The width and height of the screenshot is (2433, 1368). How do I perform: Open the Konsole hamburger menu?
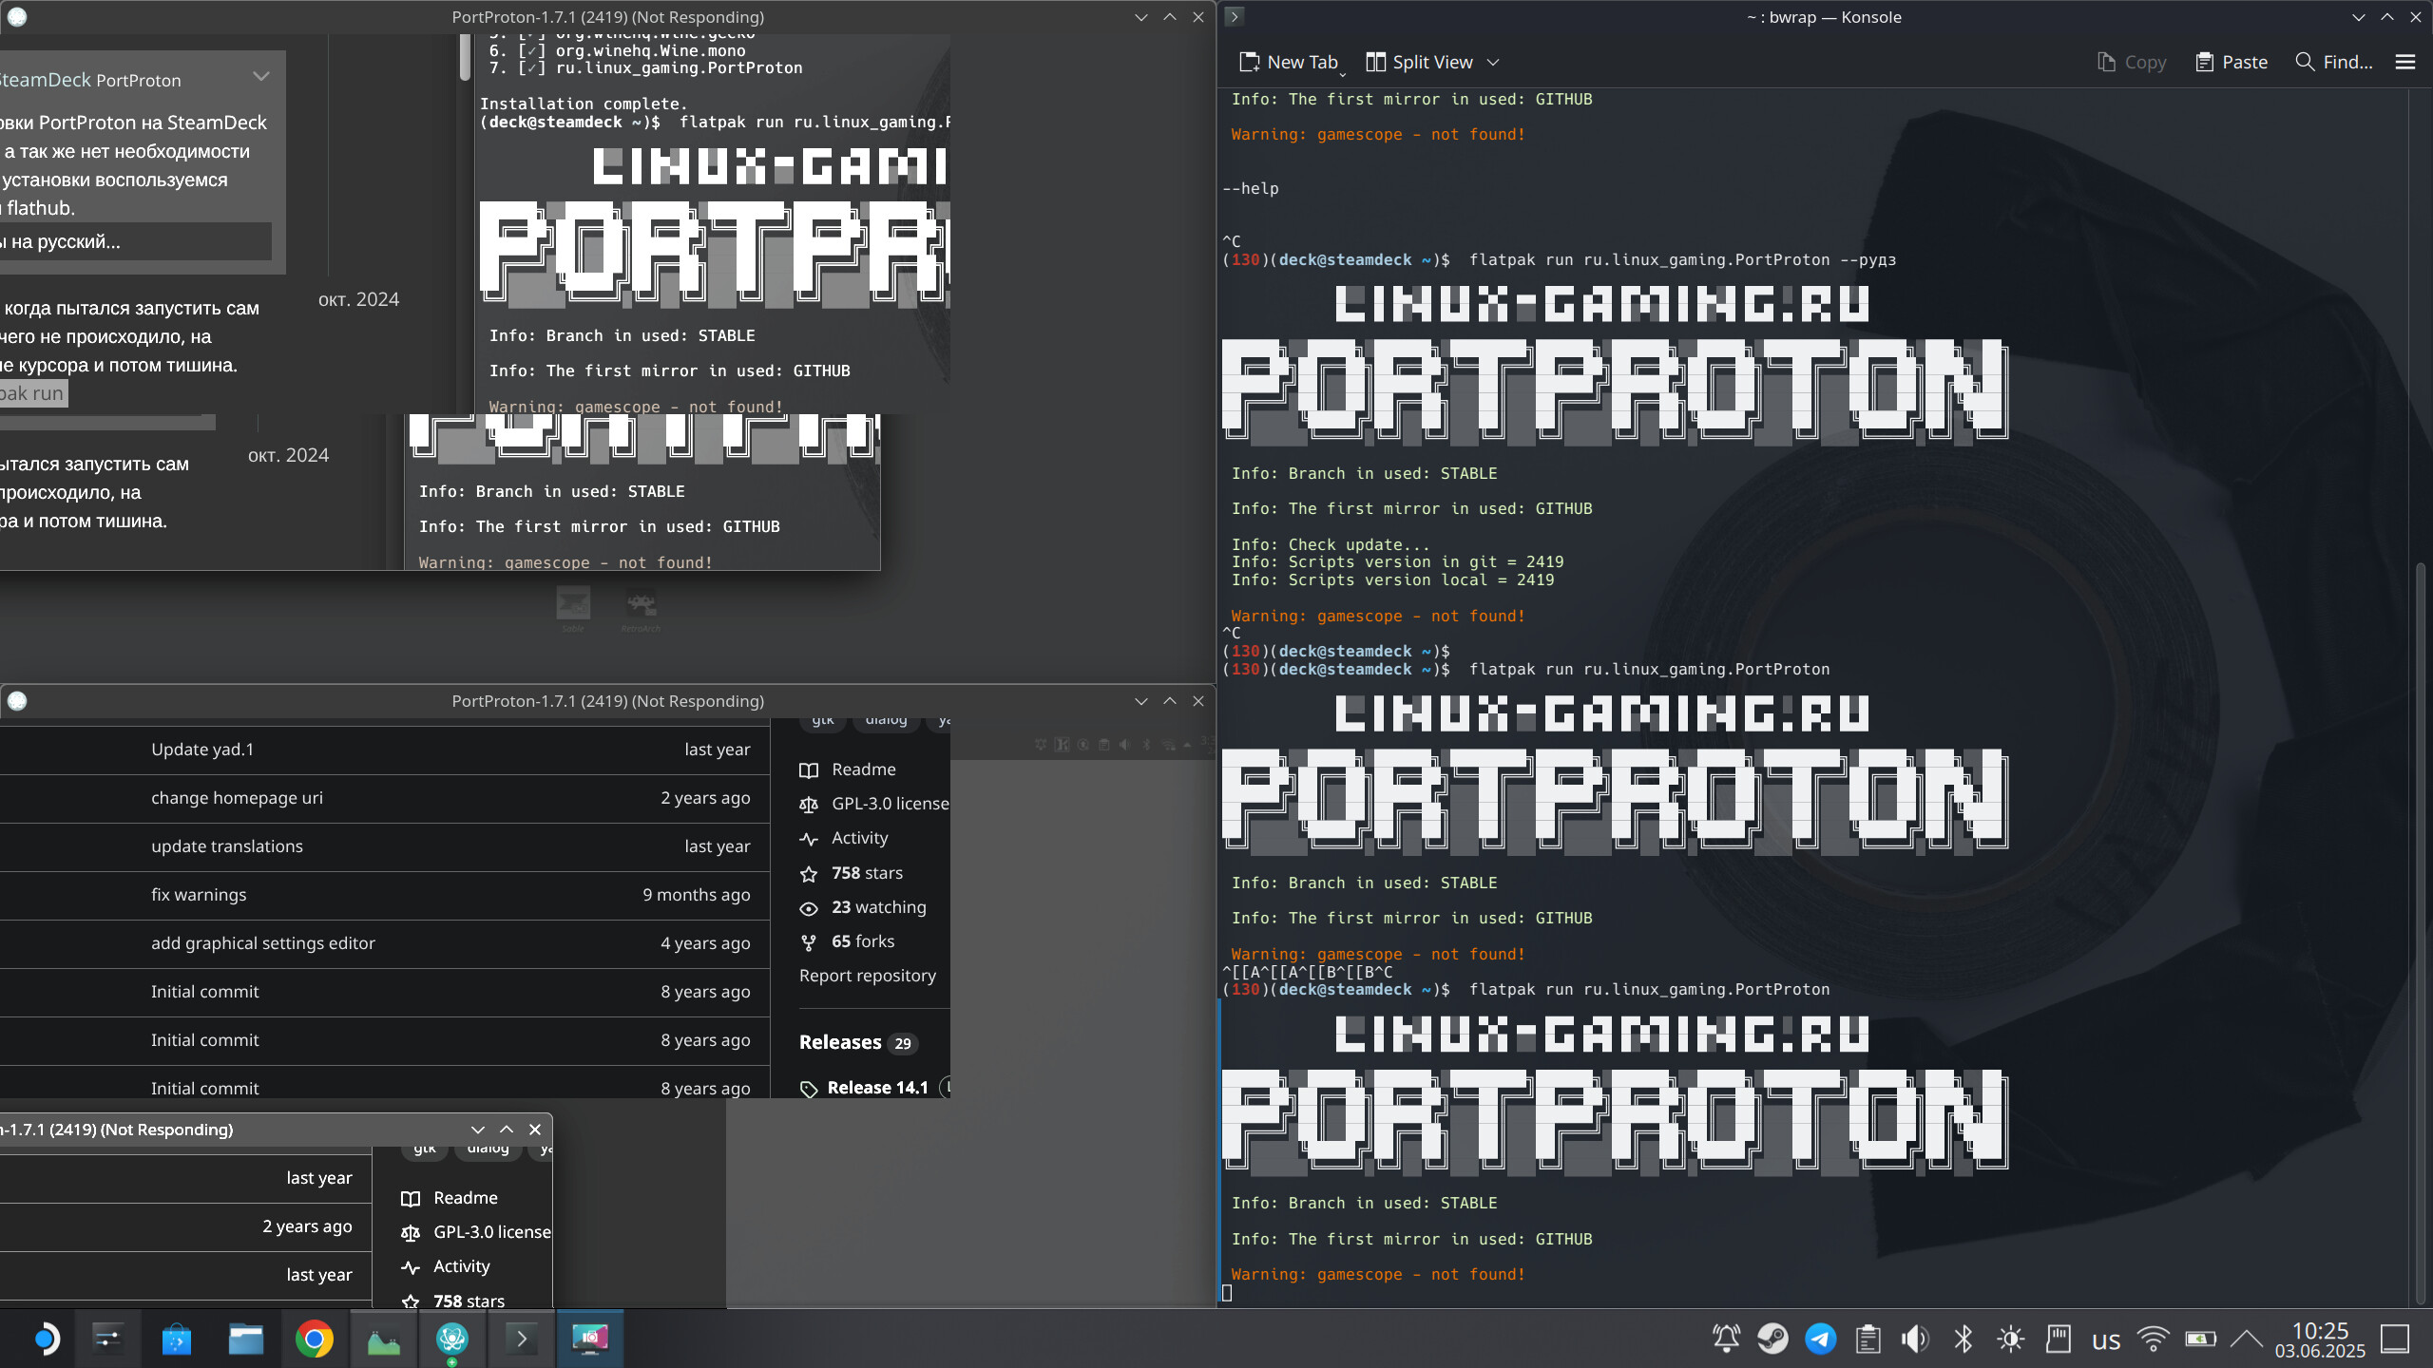[2405, 62]
